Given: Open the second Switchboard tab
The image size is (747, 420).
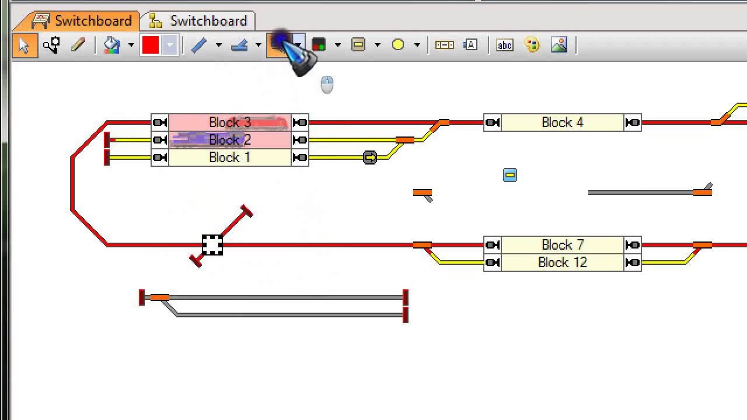Looking at the screenshot, I should click(x=198, y=21).
